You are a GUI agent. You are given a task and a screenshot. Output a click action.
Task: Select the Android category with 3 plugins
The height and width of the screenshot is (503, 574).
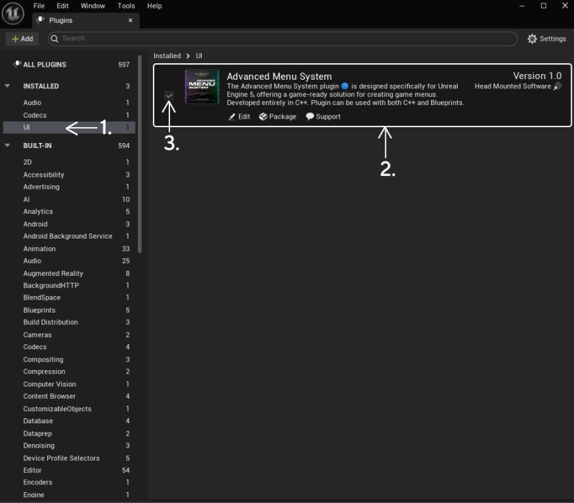[x=69, y=223]
